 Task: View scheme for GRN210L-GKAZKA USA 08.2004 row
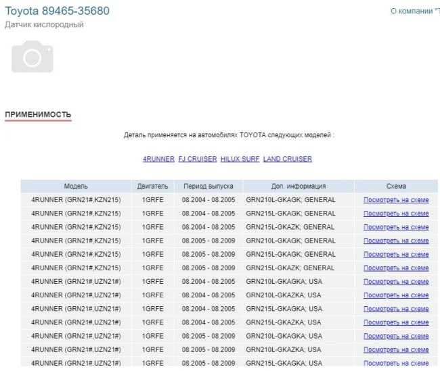pos(396,295)
